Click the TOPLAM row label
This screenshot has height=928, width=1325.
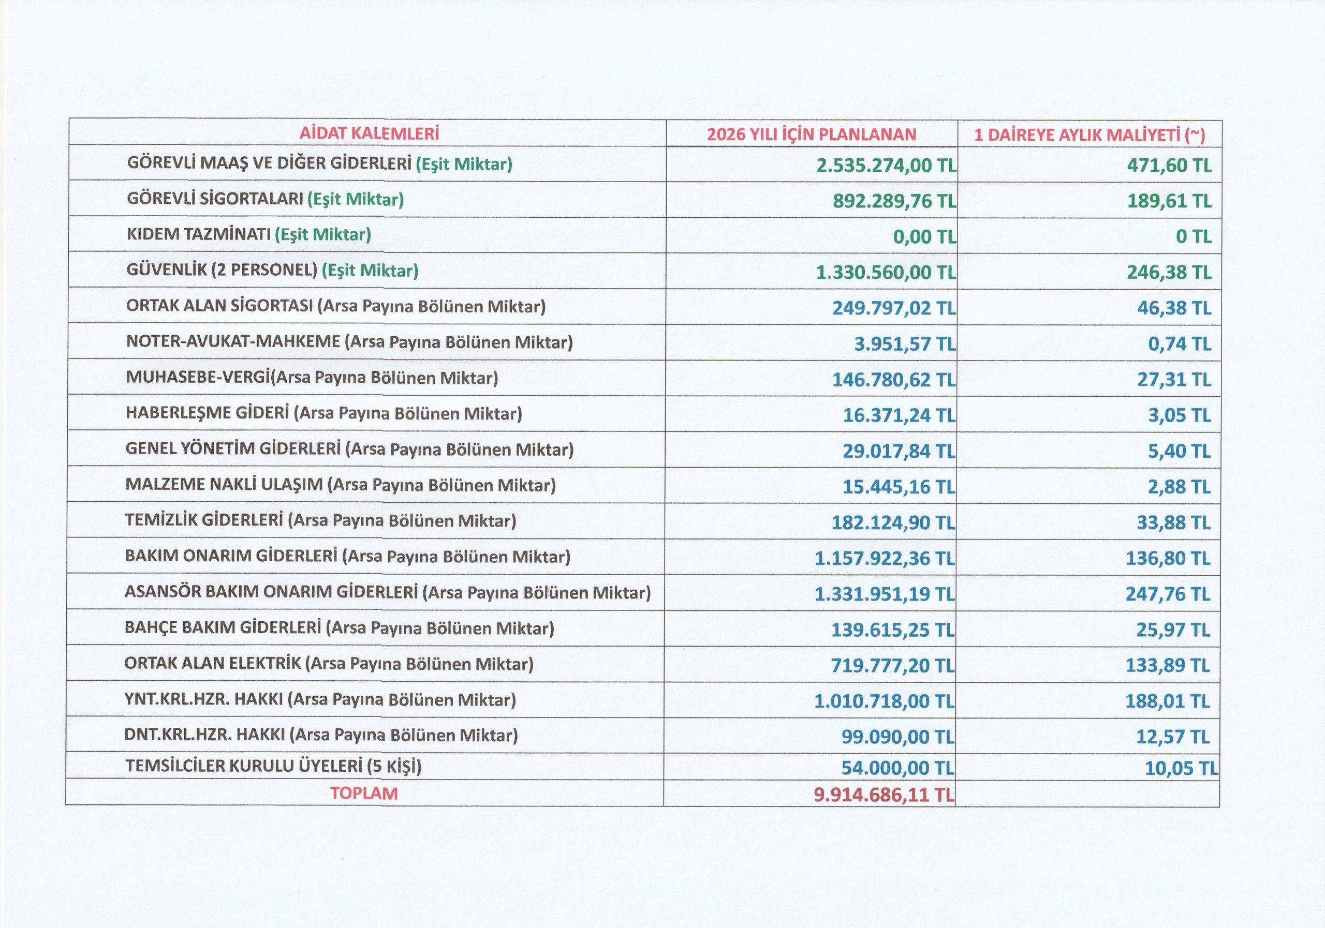point(363,794)
